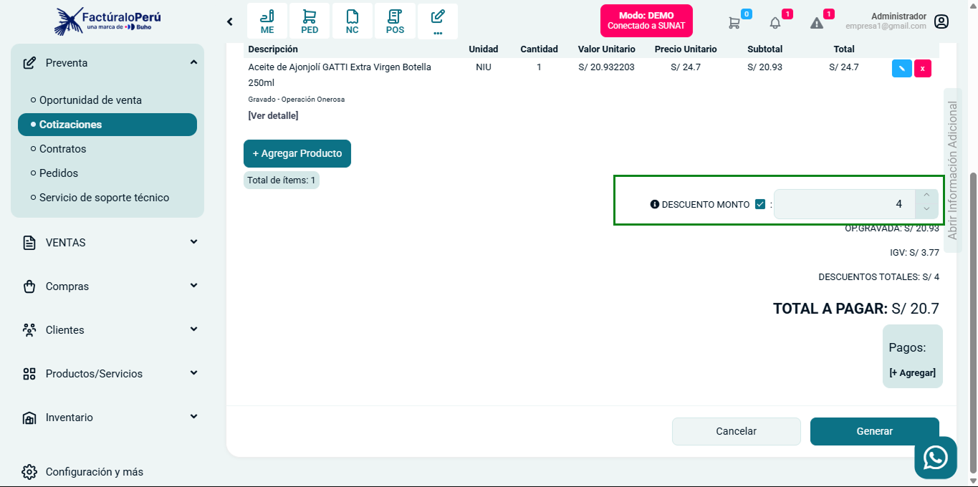Open the bell notifications icon
Image resolution: width=978 pixels, height=487 pixels.
[775, 23]
